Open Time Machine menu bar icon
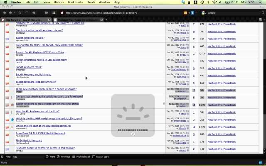The height and width of the screenshot is (166, 266). pyautogui.click(x=202, y=2)
